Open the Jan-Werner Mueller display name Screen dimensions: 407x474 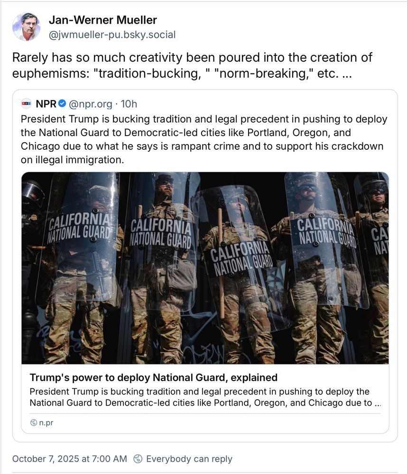tap(103, 20)
